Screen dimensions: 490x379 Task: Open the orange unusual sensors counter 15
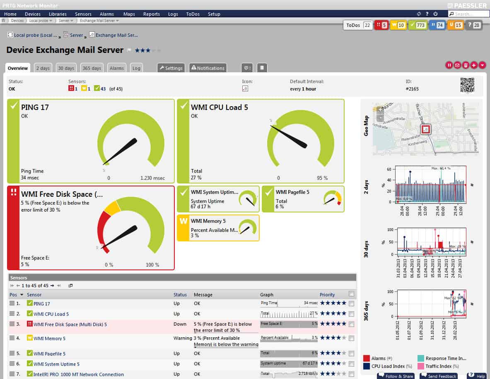click(x=455, y=25)
